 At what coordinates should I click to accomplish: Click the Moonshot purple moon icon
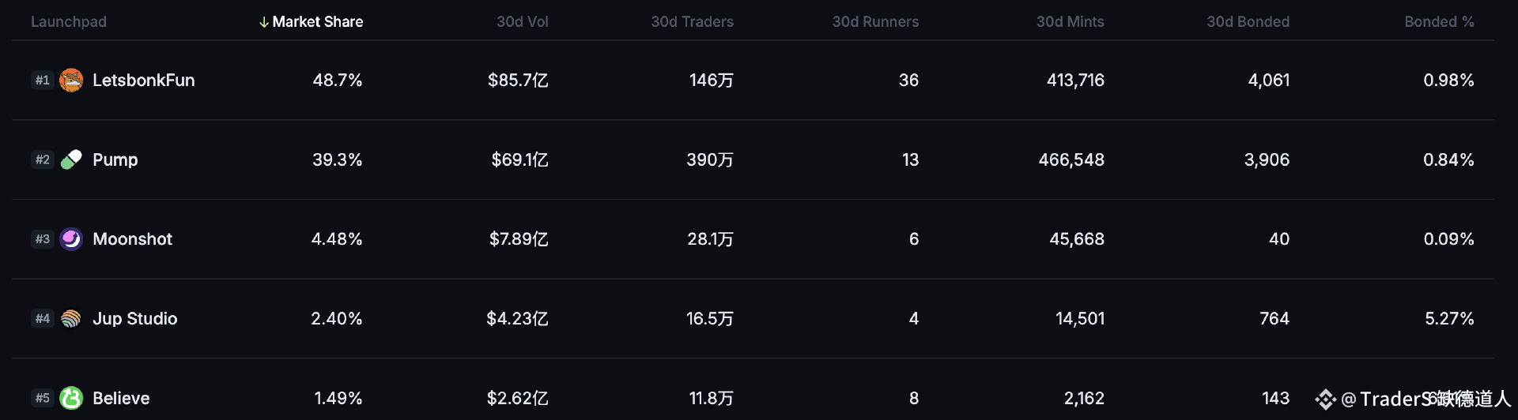(71, 238)
